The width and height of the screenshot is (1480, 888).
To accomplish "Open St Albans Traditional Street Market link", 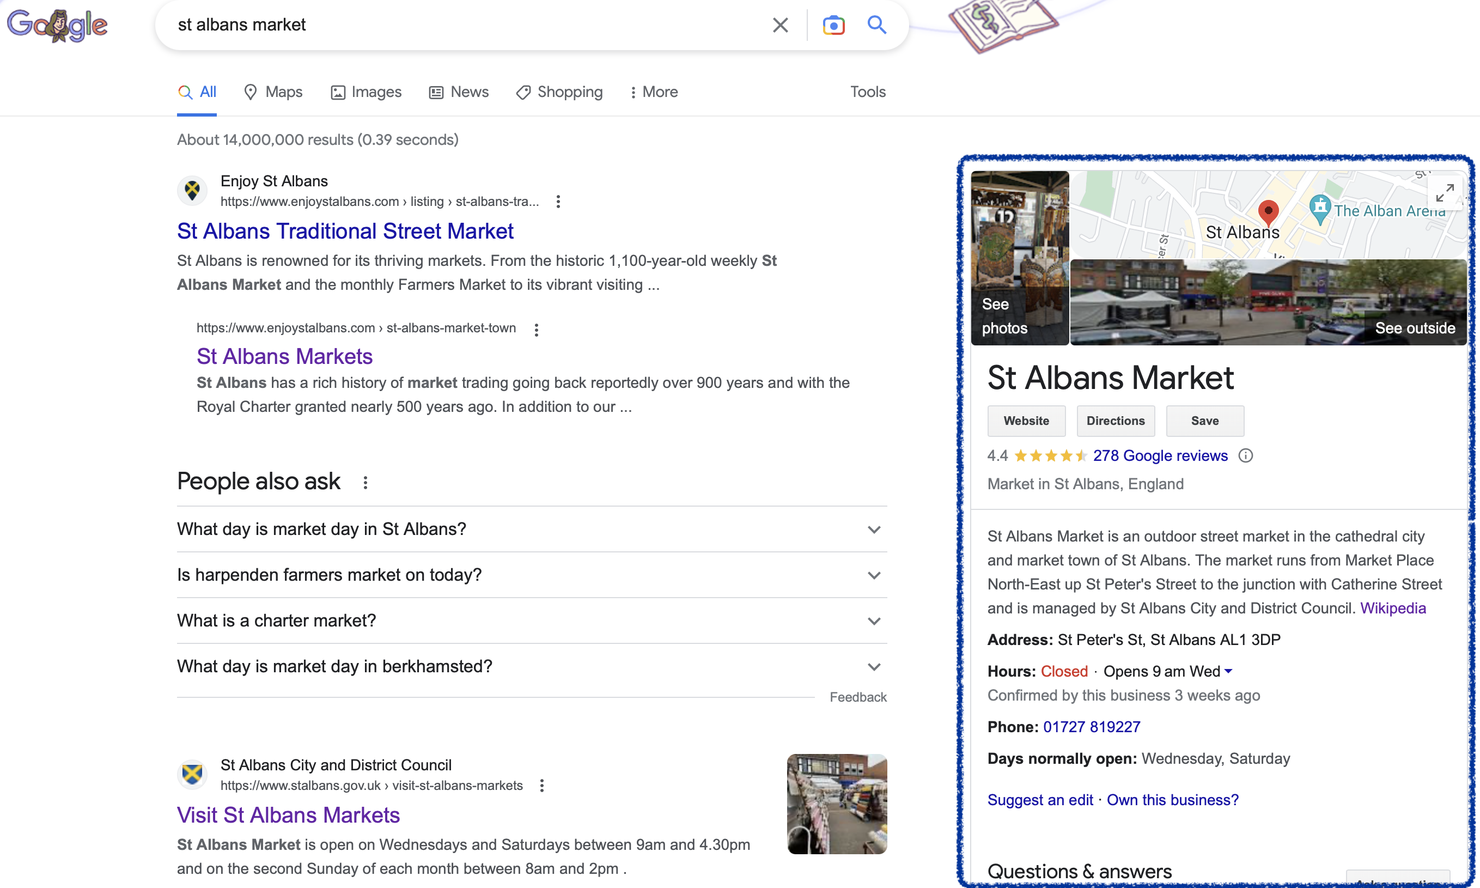I will (345, 232).
